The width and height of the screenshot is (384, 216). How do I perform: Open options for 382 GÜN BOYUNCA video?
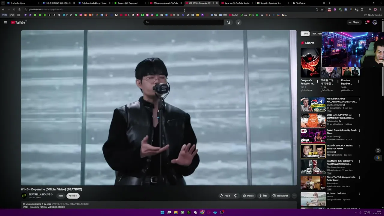pos(359,146)
